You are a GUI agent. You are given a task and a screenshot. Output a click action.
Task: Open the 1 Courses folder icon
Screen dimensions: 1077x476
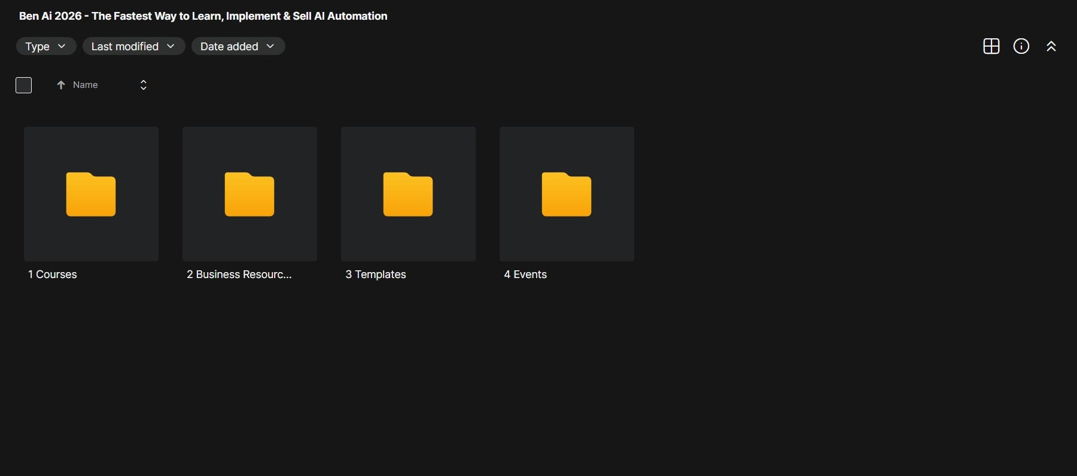coord(91,194)
